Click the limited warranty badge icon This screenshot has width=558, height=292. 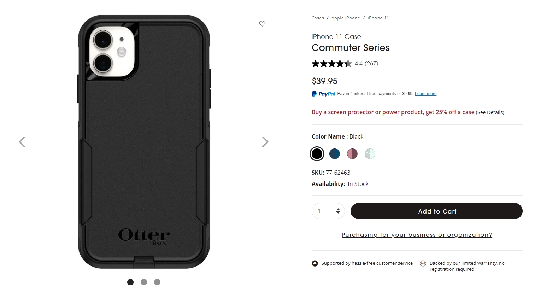tap(423, 263)
